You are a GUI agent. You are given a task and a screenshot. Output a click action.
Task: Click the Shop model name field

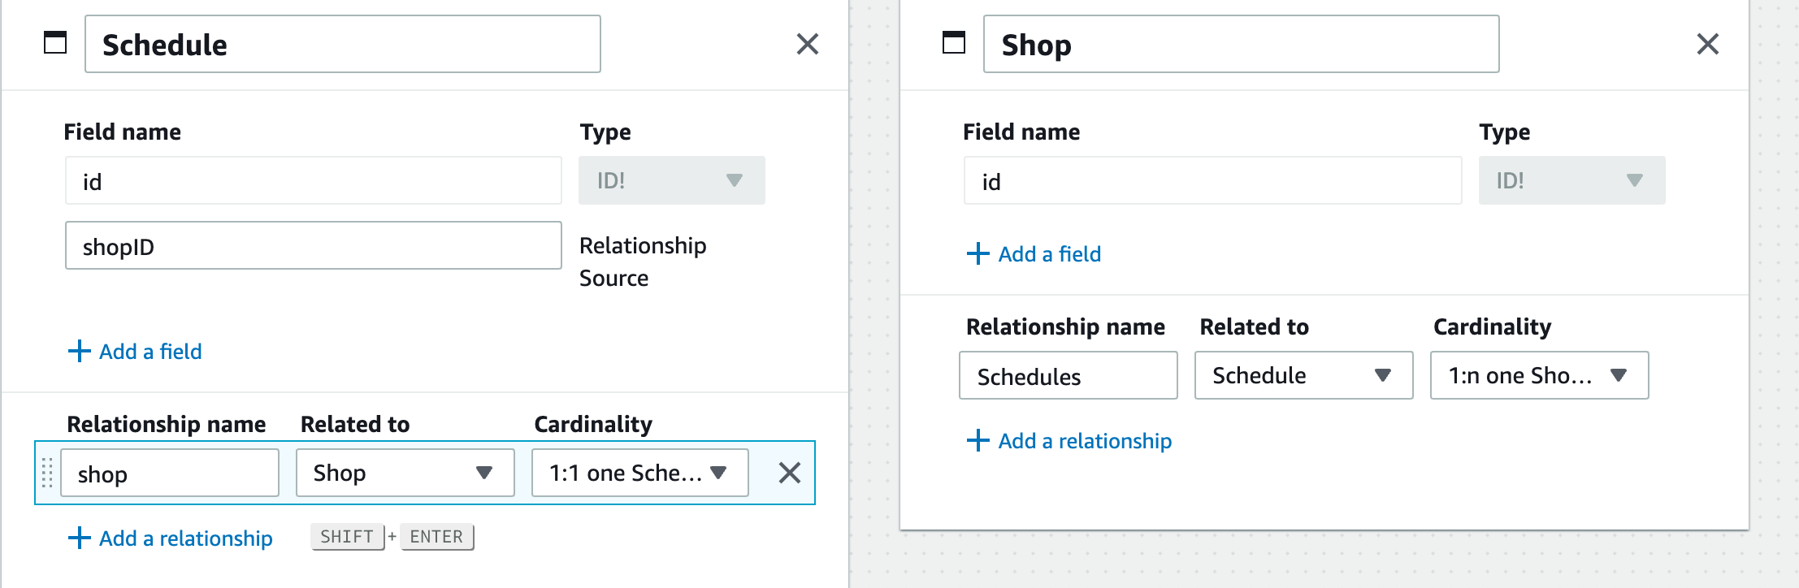click(1241, 45)
